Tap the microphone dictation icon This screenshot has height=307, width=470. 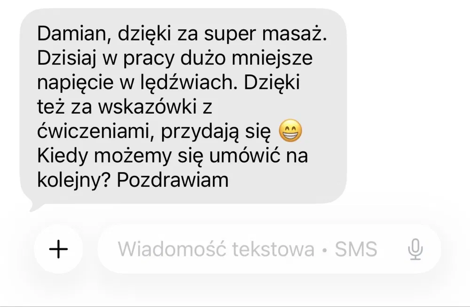point(415,249)
